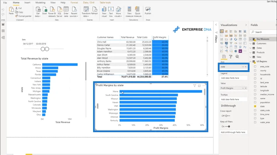The height and width of the screenshot is (155, 277).
Task: Remove Profit Margins from Value well
Action: point(246,88)
